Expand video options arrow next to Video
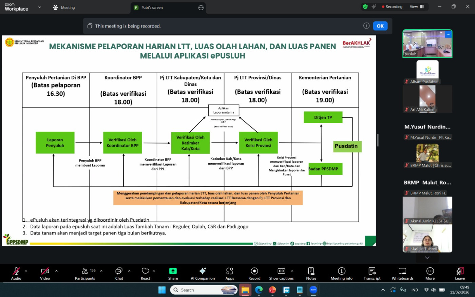The width and height of the screenshot is (475, 297). (x=56, y=271)
